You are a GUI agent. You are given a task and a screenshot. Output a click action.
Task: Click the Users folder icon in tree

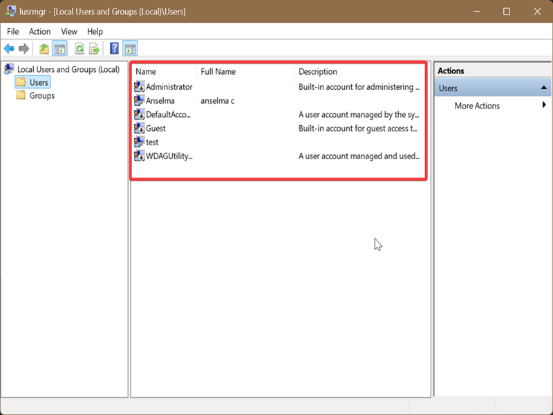tap(21, 82)
